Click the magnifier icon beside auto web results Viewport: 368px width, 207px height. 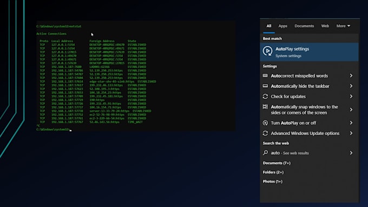(x=265, y=152)
